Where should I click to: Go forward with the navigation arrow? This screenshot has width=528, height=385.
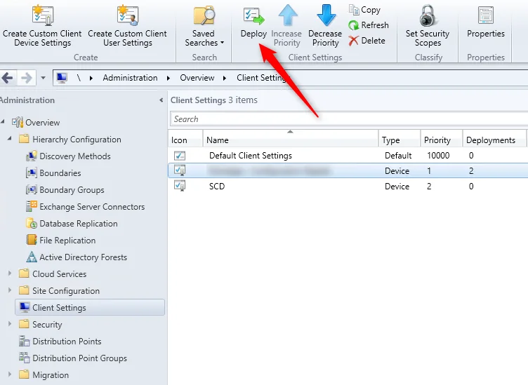[26, 78]
